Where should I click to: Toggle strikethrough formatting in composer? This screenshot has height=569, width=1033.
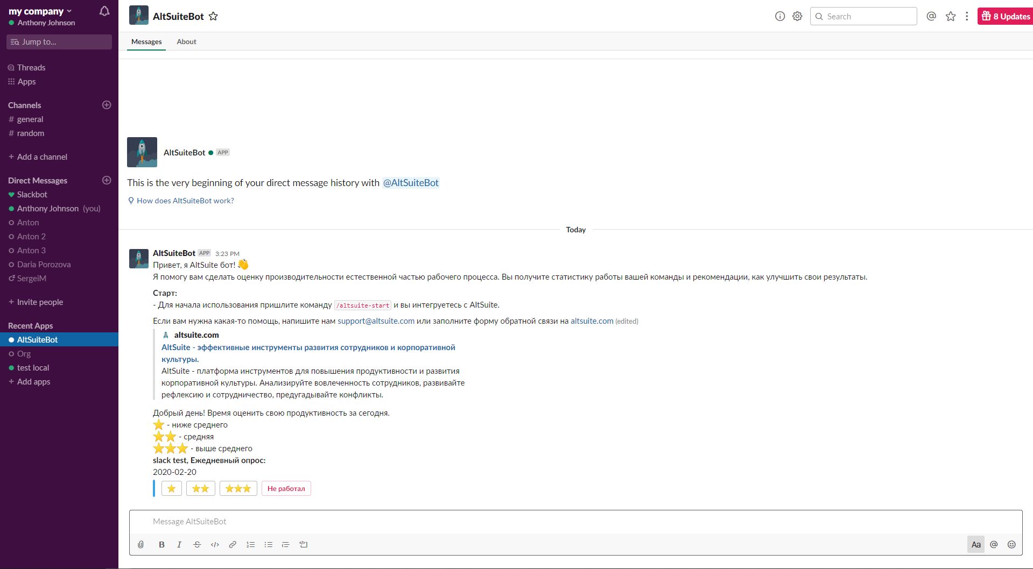pos(197,544)
